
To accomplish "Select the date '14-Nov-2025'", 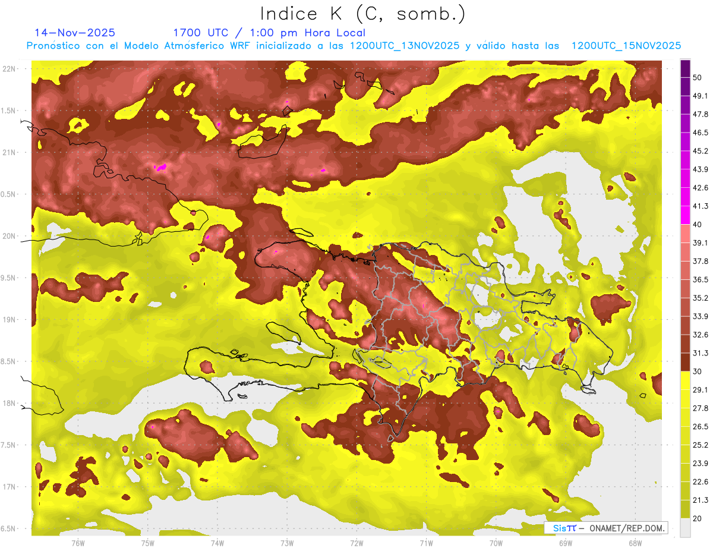I will click(x=75, y=33).
